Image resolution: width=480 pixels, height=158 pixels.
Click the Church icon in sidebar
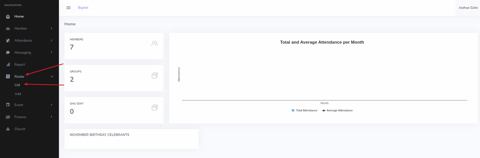8,129
